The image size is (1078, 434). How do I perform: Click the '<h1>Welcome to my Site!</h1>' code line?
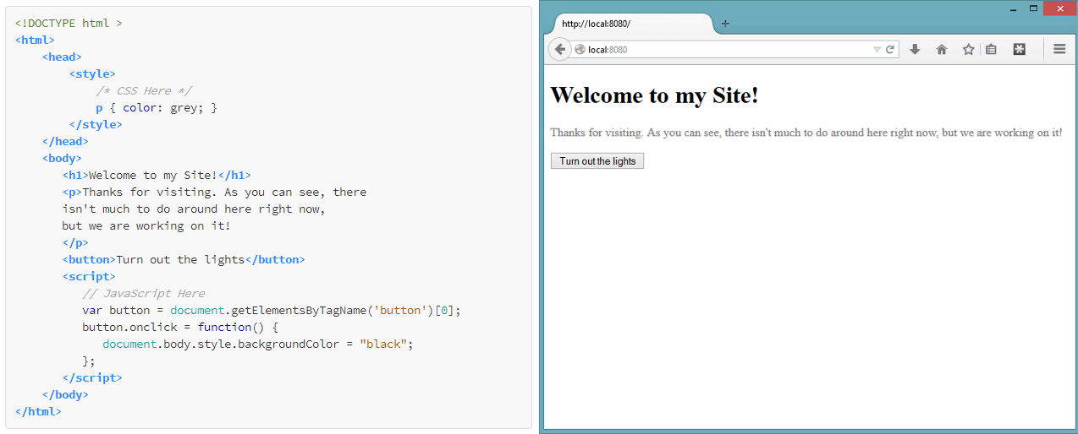(x=157, y=176)
